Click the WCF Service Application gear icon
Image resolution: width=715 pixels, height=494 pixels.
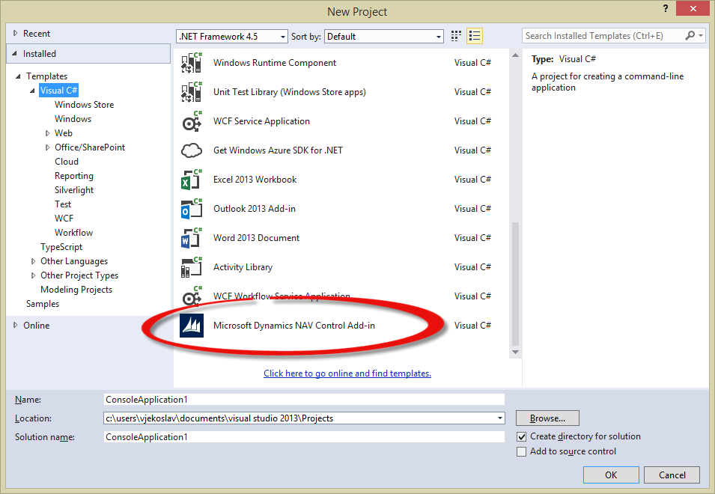click(x=192, y=121)
